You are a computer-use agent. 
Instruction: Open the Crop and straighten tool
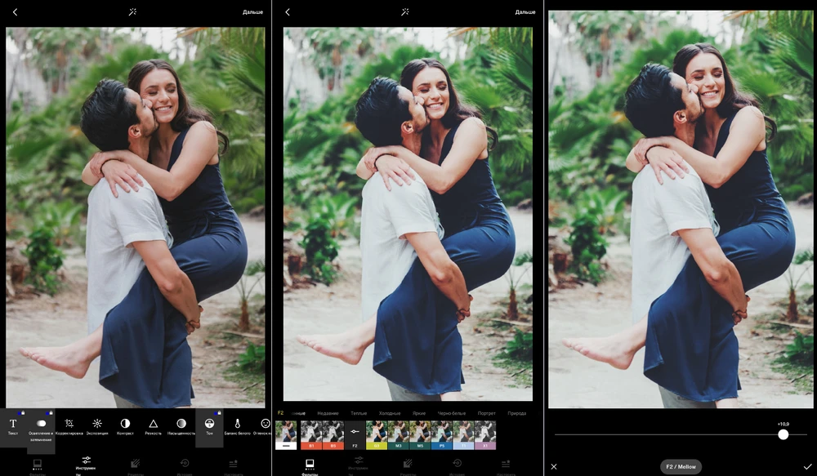point(69,425)
